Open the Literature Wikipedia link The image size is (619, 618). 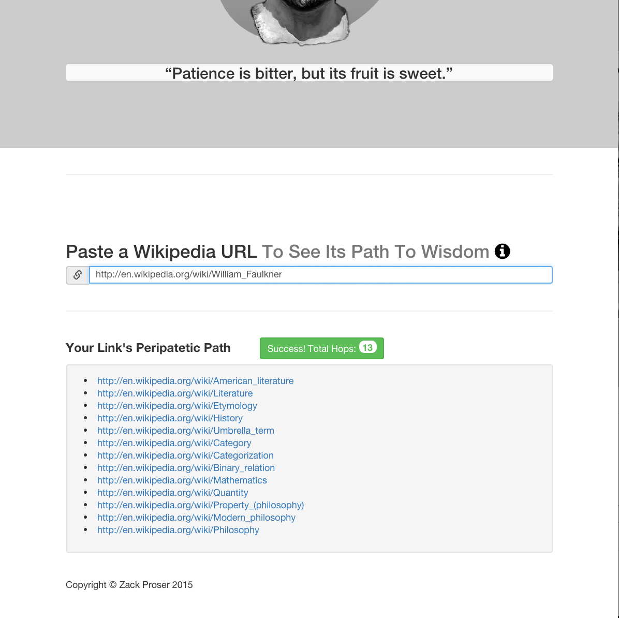point(175,393)
